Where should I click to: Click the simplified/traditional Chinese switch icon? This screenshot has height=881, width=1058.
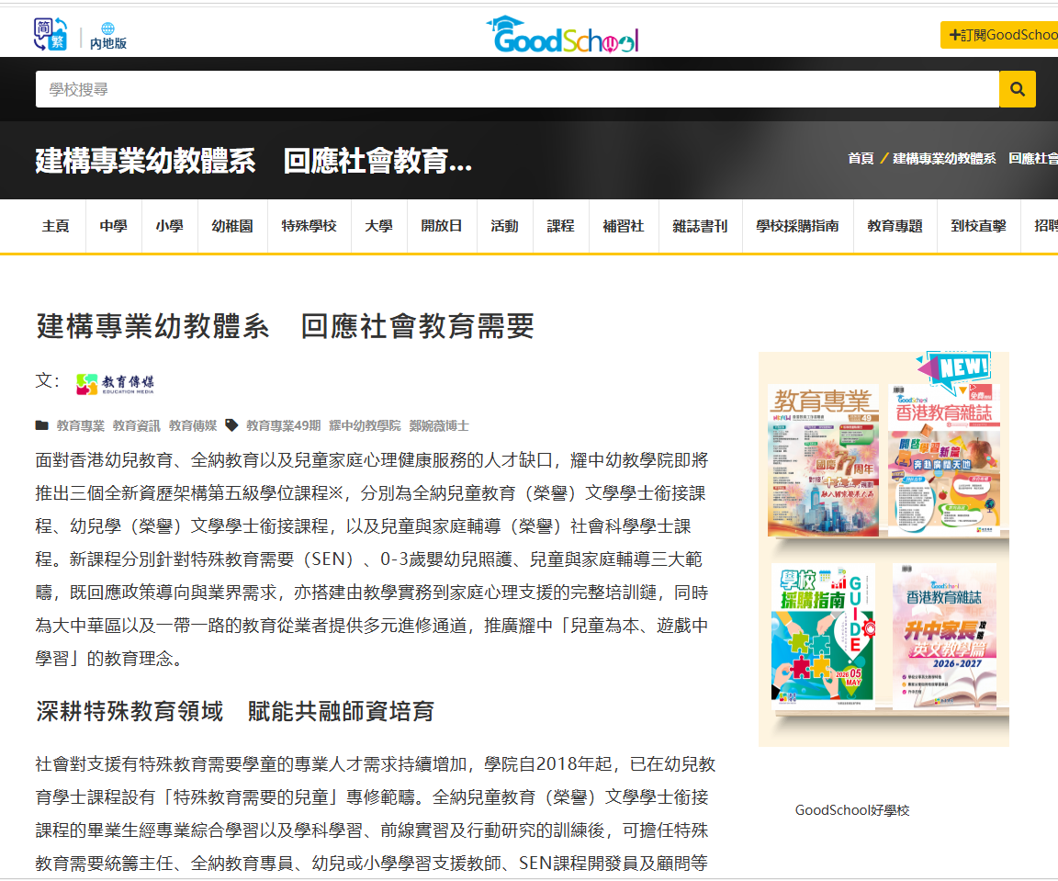[x=51, y=34]
